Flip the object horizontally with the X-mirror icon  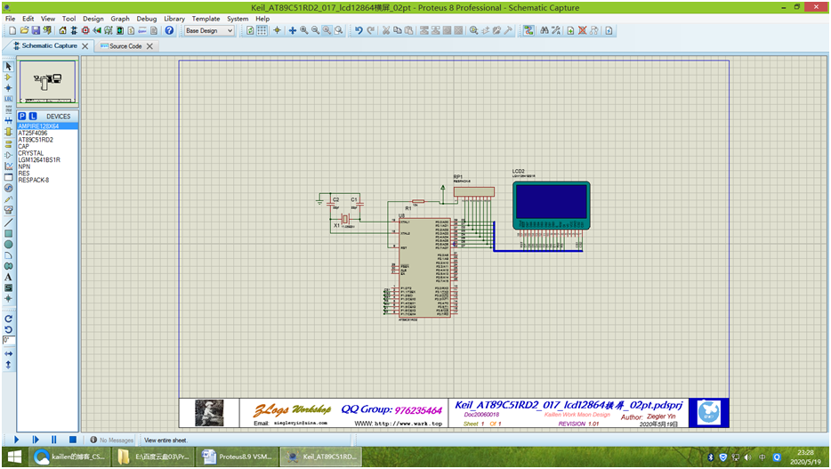[x=8, y=353]
